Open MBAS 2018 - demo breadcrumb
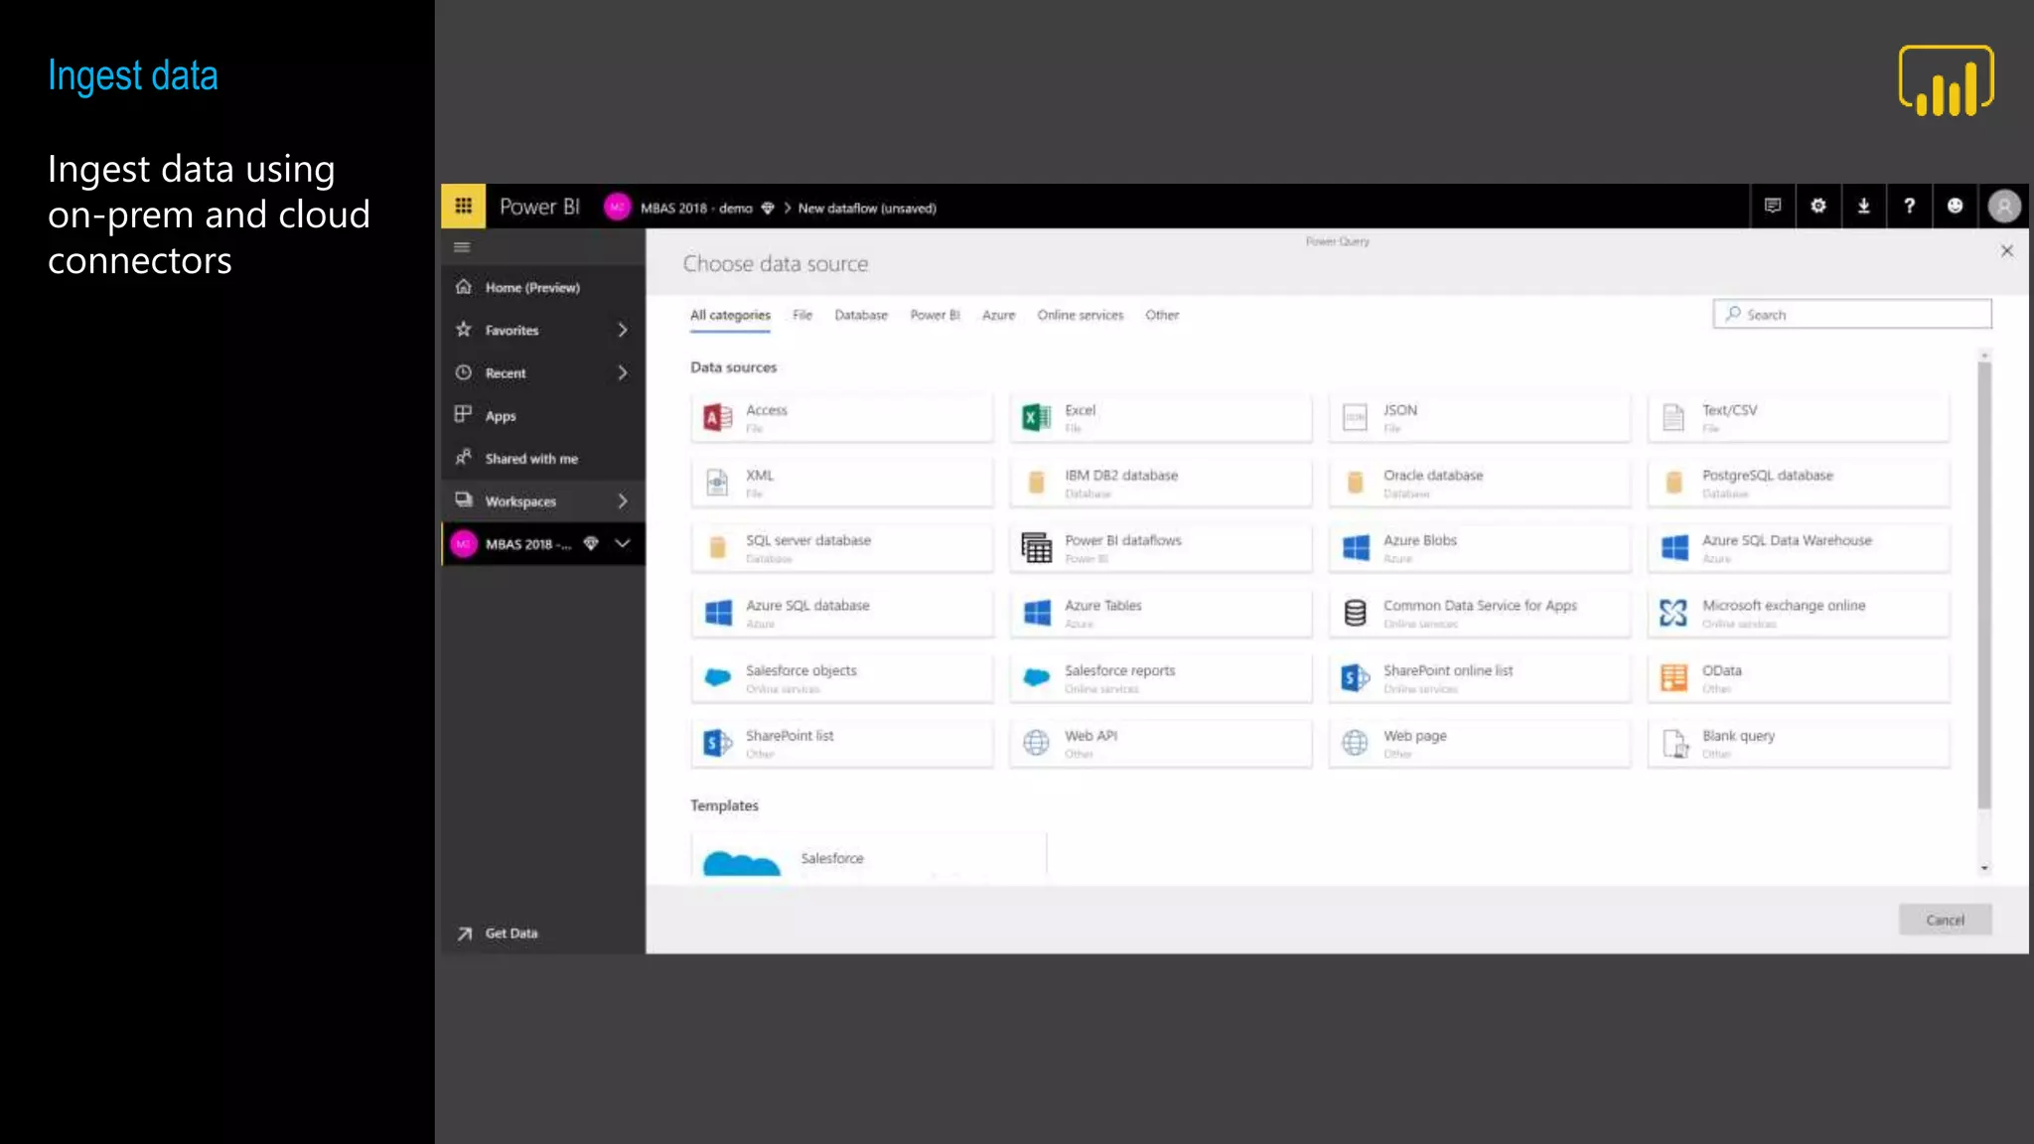 696,208
